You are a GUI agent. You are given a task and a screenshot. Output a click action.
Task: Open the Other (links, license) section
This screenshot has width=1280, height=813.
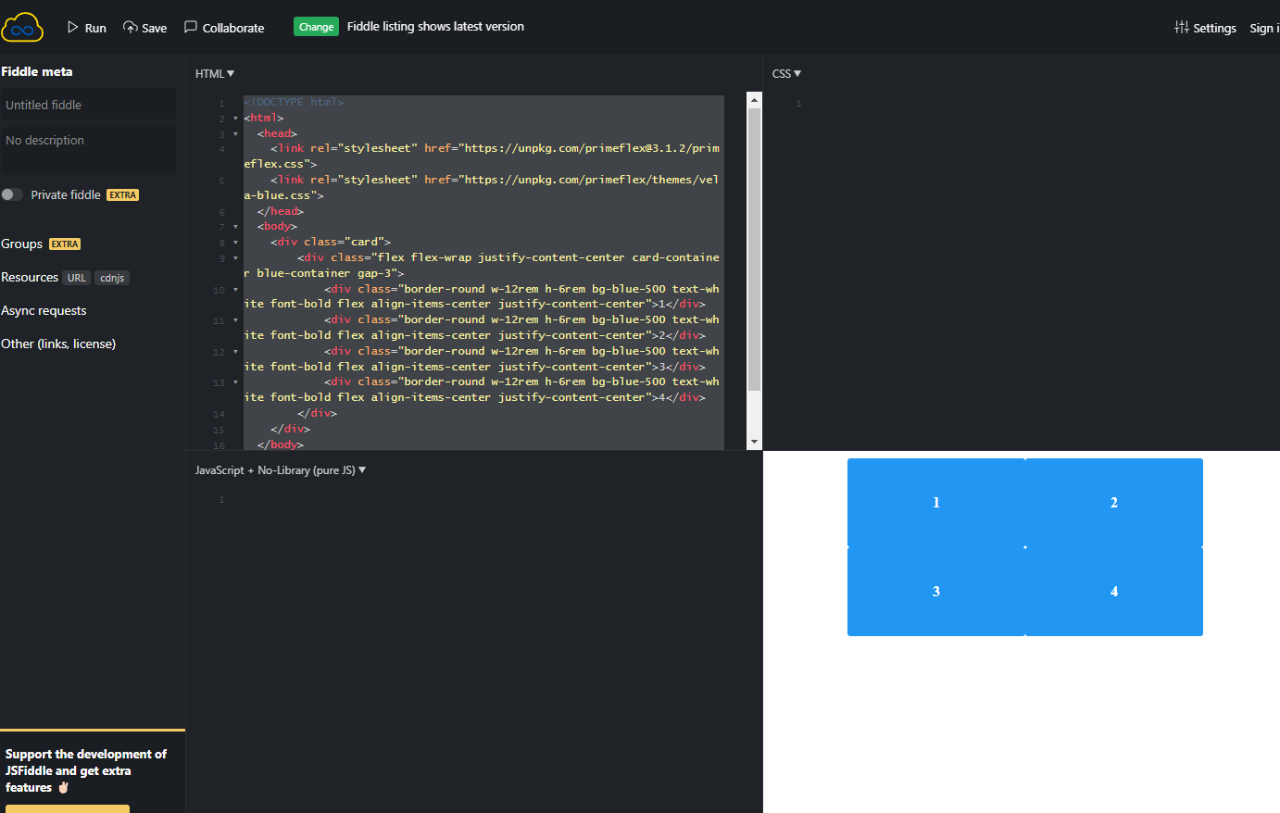point(57,344)
